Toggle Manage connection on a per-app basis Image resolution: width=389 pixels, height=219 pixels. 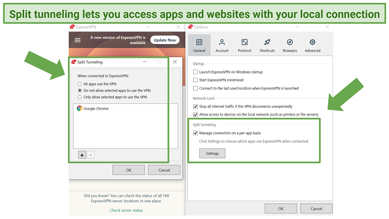(195, 133)
